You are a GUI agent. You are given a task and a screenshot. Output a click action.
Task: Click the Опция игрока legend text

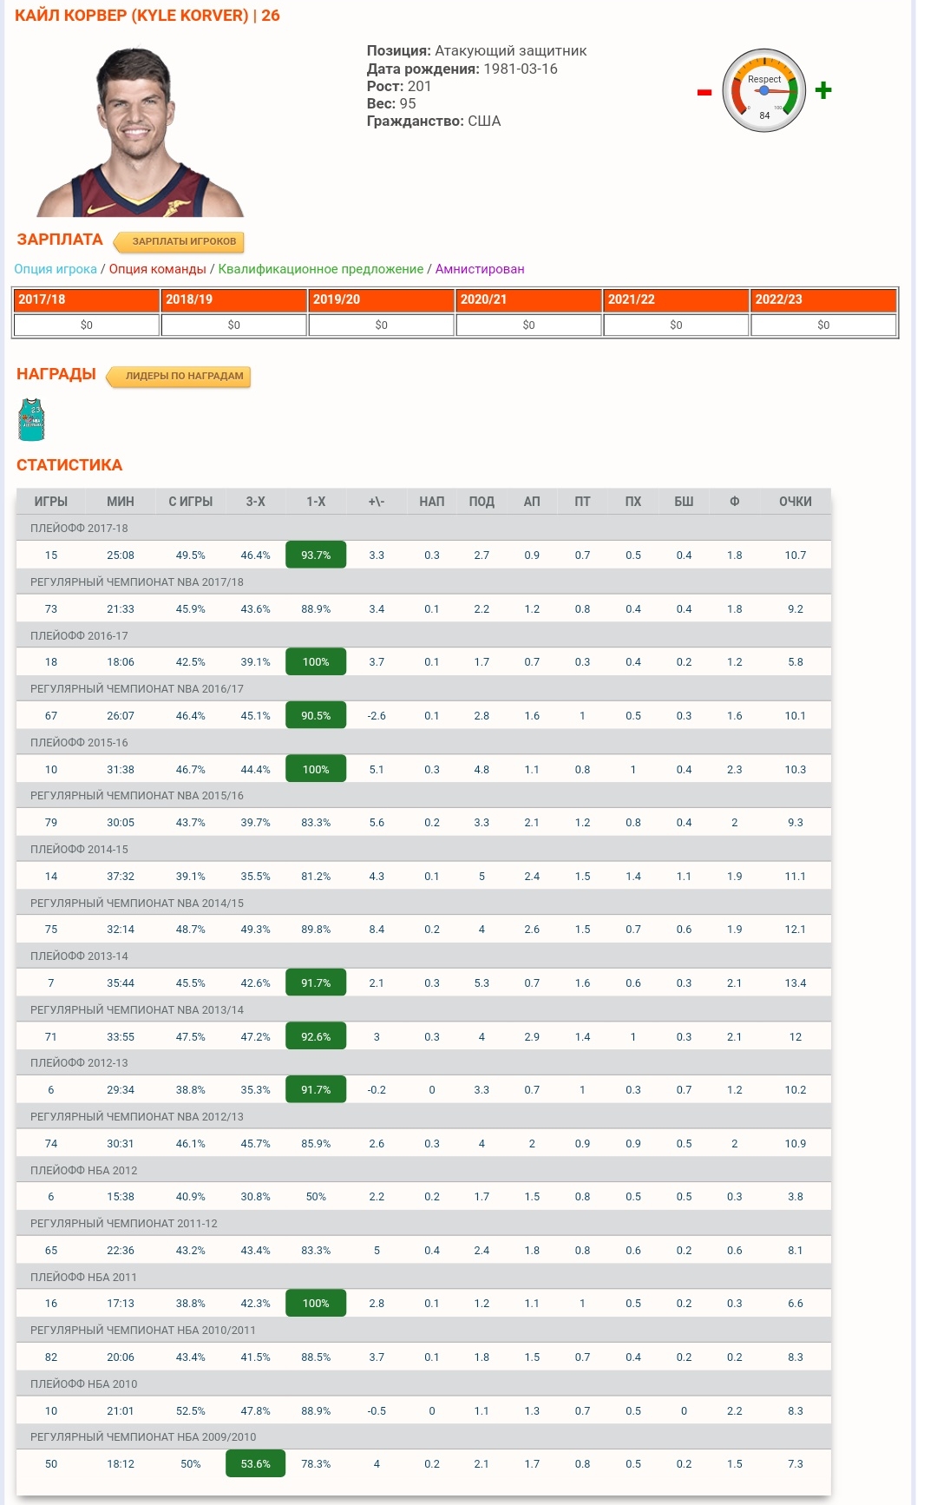coord(56,269)
